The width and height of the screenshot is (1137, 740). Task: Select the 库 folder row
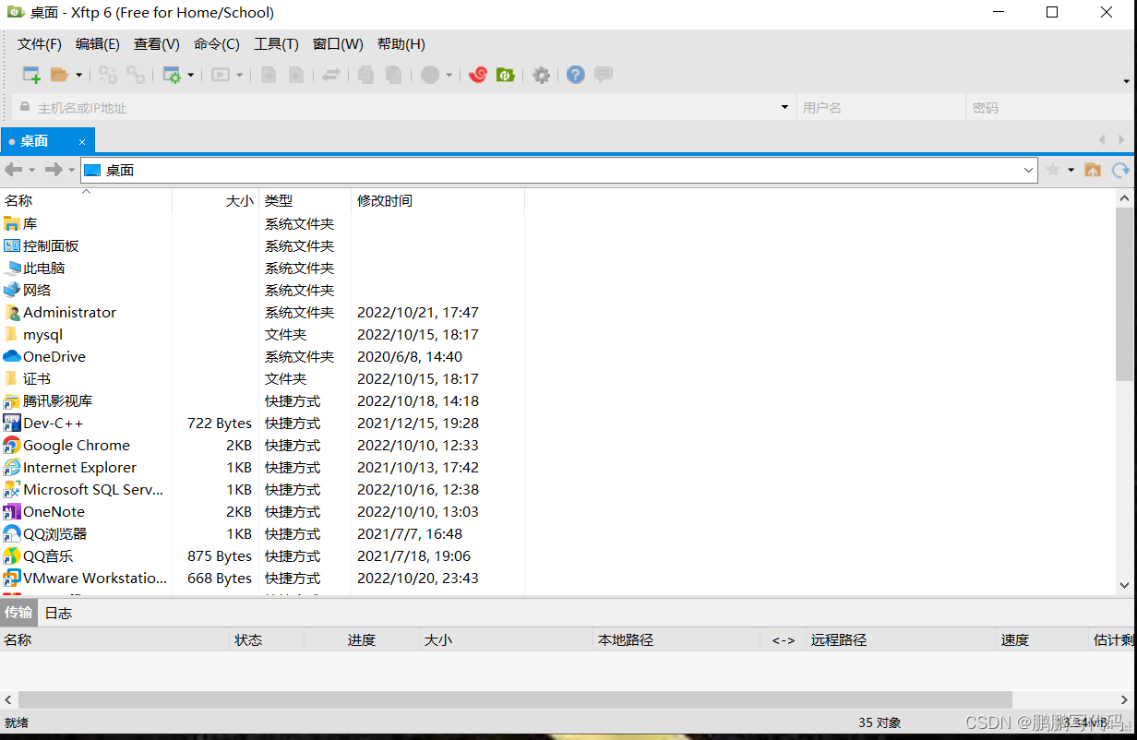tap(262, 223)
